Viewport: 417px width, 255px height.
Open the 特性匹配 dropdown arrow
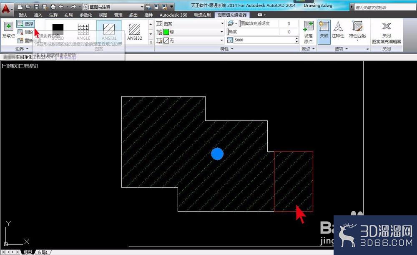(x=357, y=40)
